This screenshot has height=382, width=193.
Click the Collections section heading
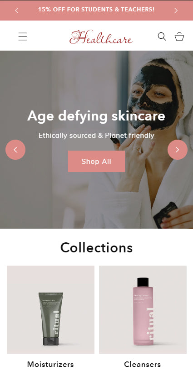tap(96, 247)
